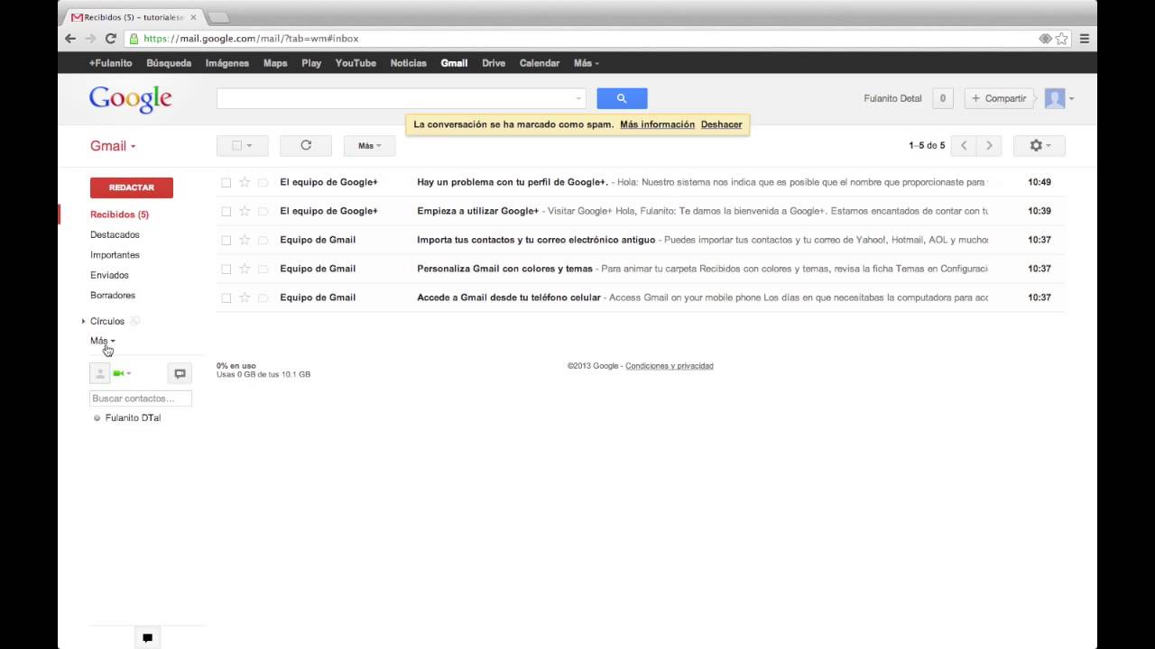This screenshot has height=649, width=1155.
Task: Click the browser back arrow
Action: click(70, 39)
